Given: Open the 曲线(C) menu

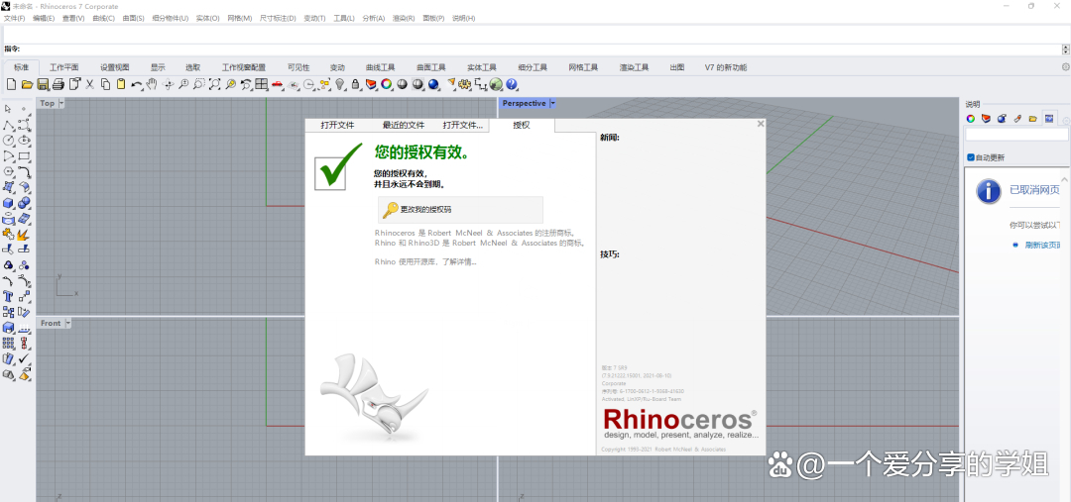Looking at the screenshot, I should click(103, 18).
